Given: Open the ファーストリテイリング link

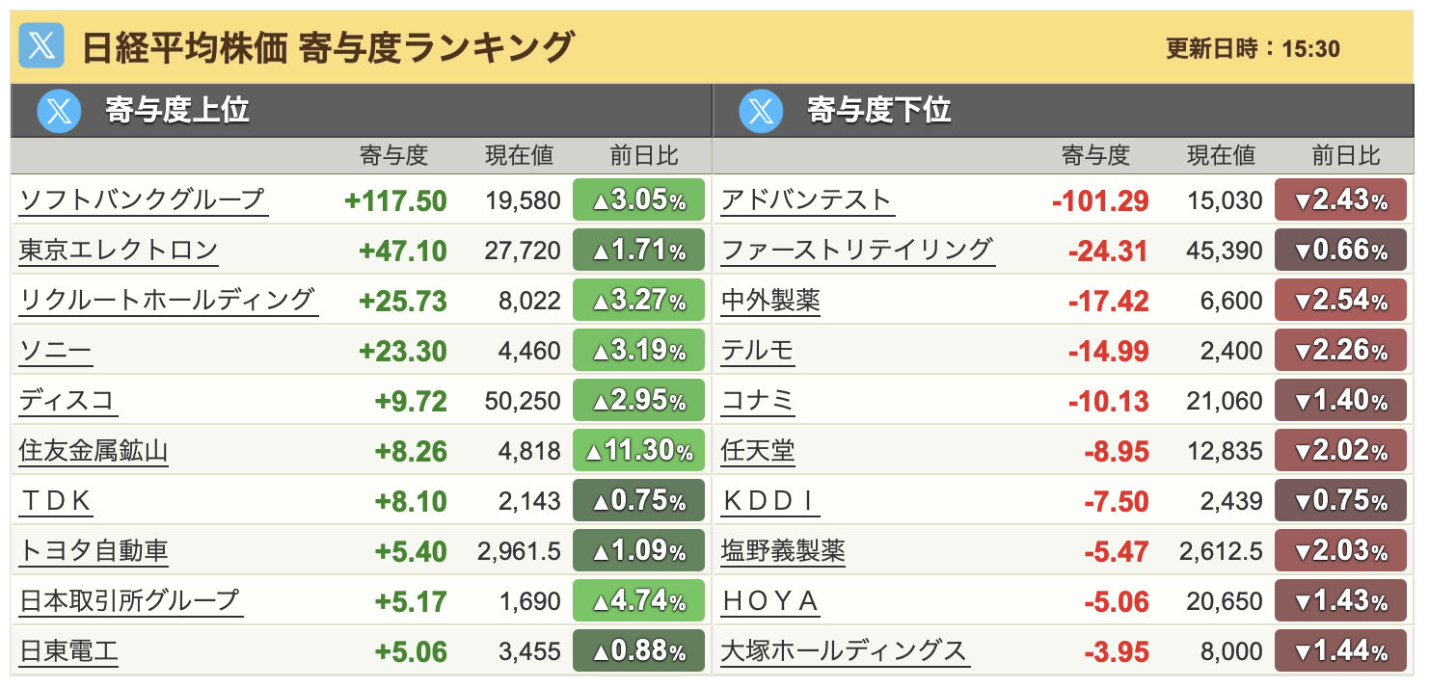Looking at the screenshot, I should (x=856, y=250).
